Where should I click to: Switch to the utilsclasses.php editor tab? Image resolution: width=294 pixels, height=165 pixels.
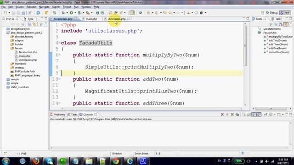[116, 19]
